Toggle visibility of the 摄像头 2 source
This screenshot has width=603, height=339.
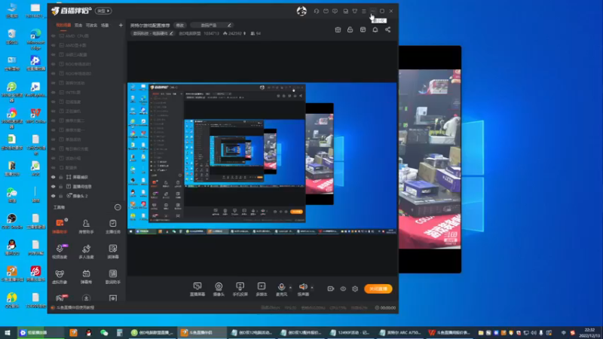(x=54, y=196)
